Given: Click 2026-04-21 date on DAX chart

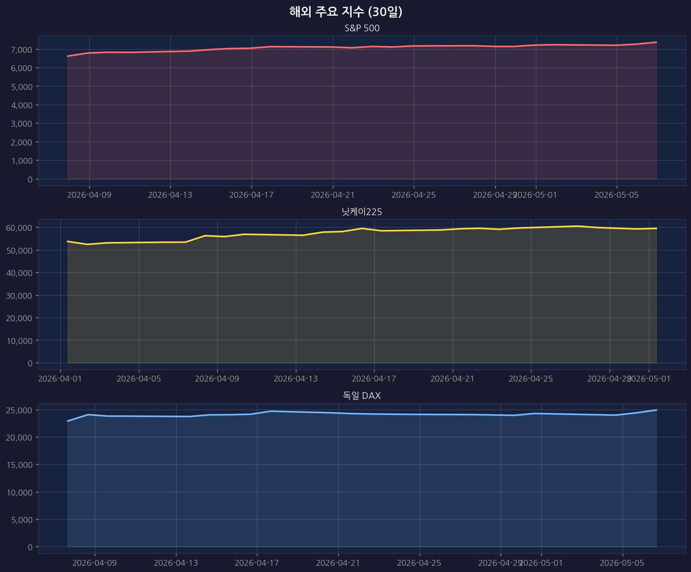Looking at the screenshot, I should [338, 563].
